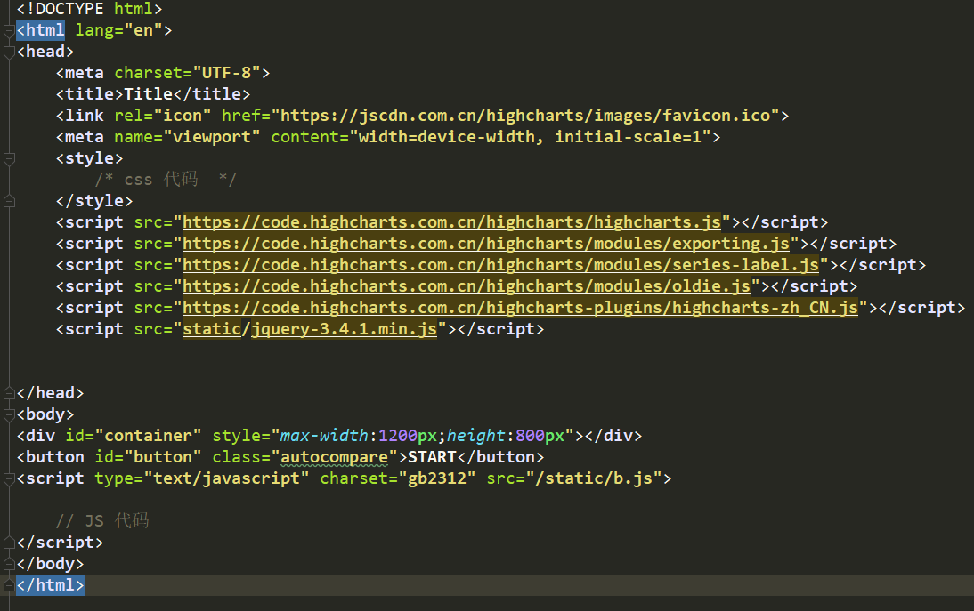This screenshot has height=611, width=974.
Task: Click fold marker beside closing style tag
Action: tap(9, 201)
